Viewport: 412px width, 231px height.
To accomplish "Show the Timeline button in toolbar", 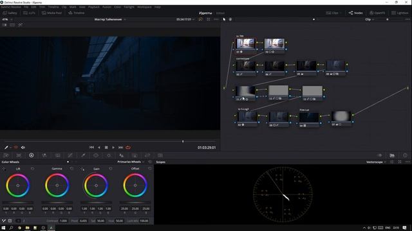I will point(76,13).
